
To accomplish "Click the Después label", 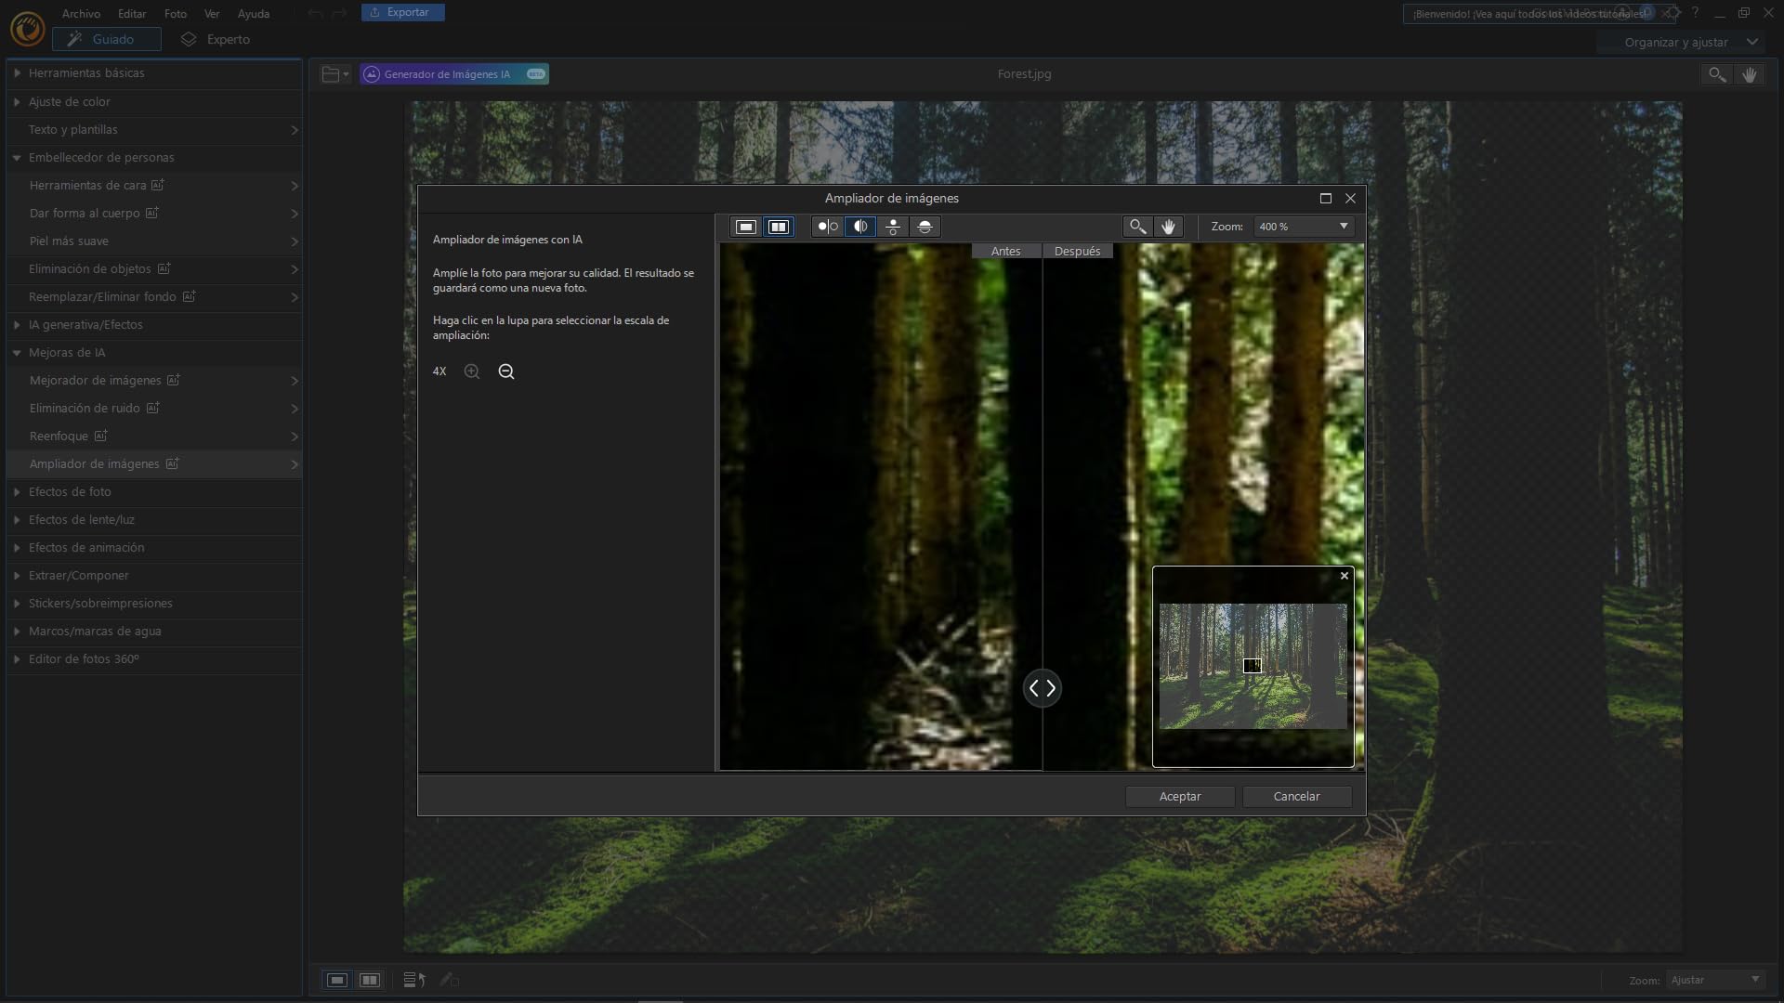I will [x=1077, y=251].
